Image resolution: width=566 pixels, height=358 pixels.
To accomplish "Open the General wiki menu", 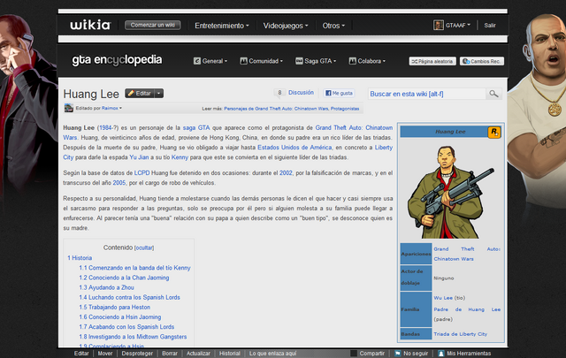I will 210,61.
